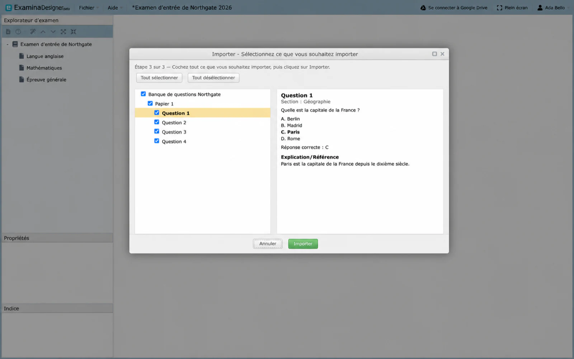Select Épreuve générale in the exam explorer
Image resolution: width=574 pixels, height=359 pixels.
(x=46, y=80)
